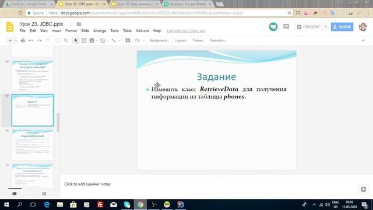The image size is (373, 210).
Task: Click the PRESENT button
Action: click(309, 27)
